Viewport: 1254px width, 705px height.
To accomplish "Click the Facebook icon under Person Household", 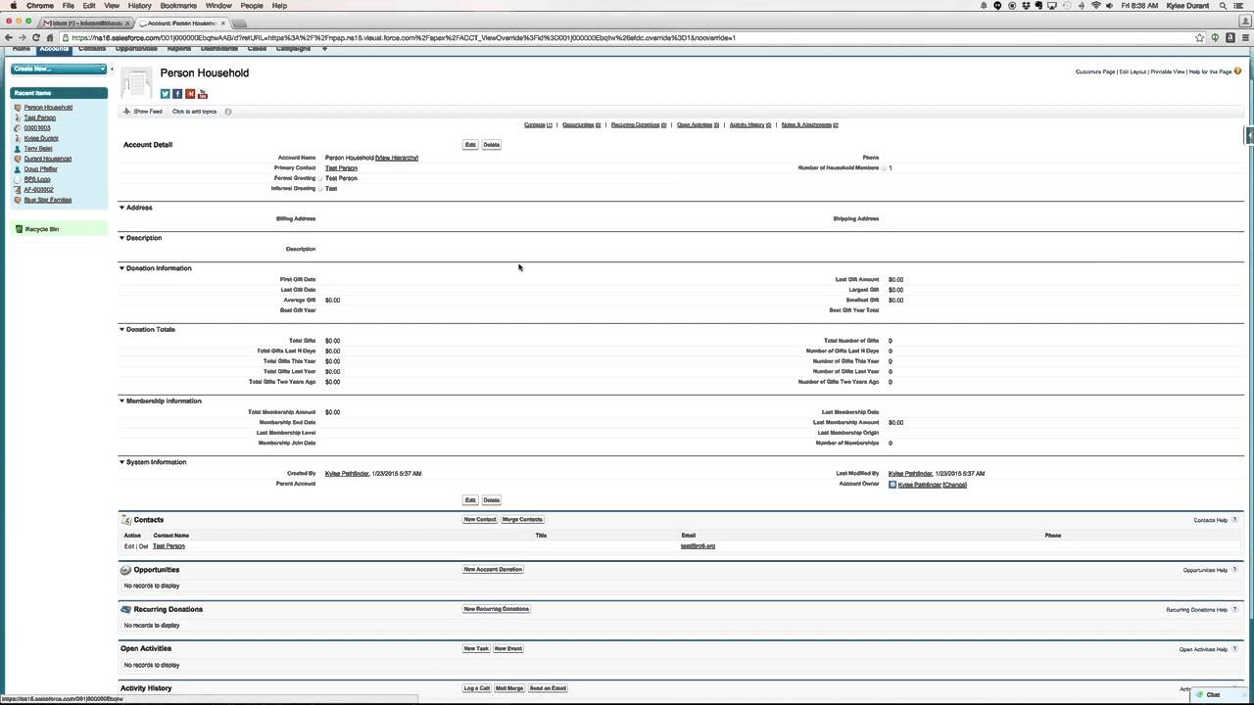I will point(177,94).
